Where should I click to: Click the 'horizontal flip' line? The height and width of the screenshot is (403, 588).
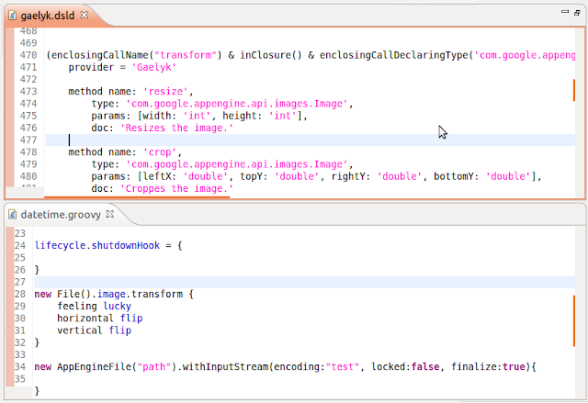pyautogui.click(x=100, y=319)
